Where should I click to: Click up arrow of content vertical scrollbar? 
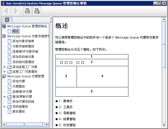(164, 19)
